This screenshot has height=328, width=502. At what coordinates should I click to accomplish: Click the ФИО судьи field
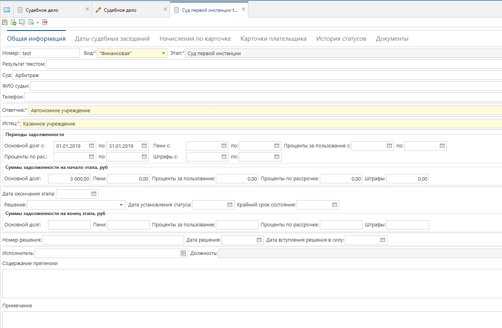click(x=266, y=86)
